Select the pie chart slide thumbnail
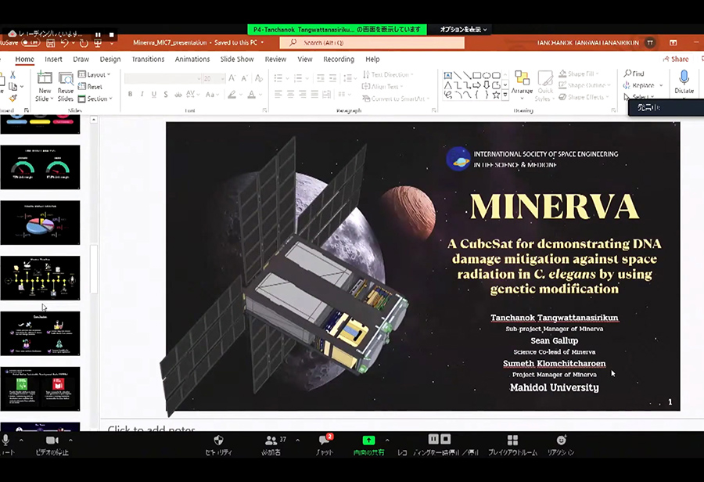The width and height of the screenshot is (704, 482). click(40, 222)
